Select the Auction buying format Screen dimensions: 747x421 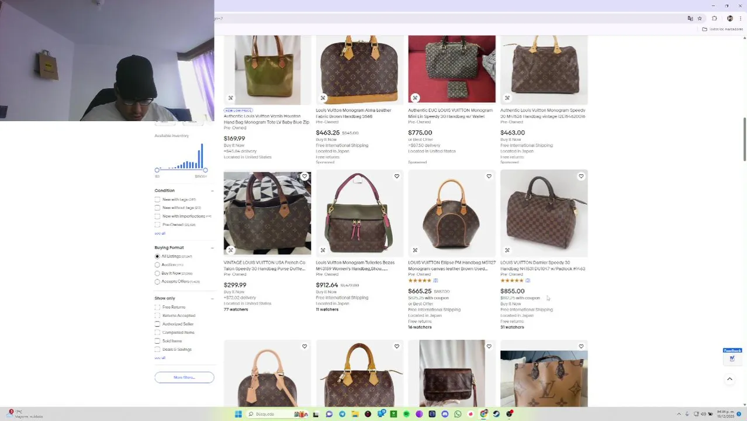(157, 265)
